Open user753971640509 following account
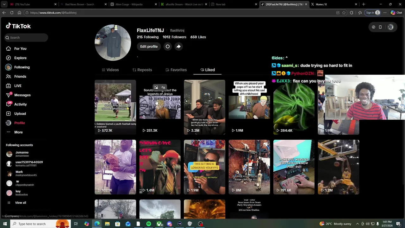The image size is (405, 228). 25,164
